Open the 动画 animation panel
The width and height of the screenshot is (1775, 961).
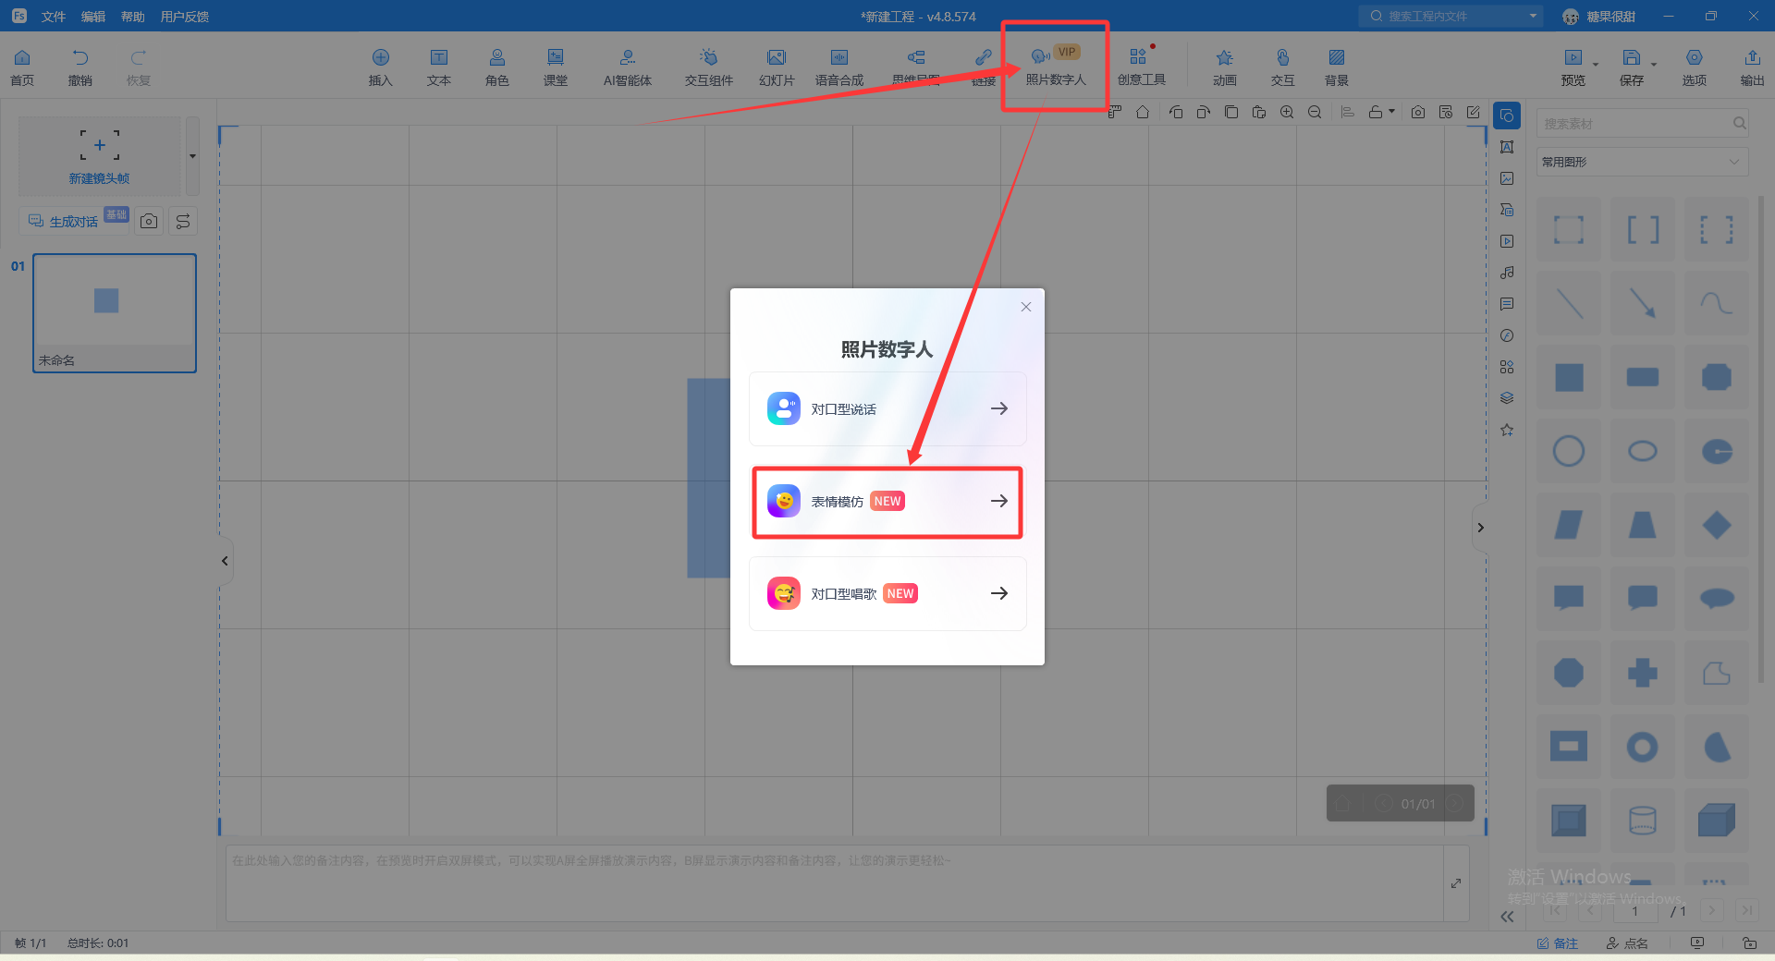click(1224, 67)
